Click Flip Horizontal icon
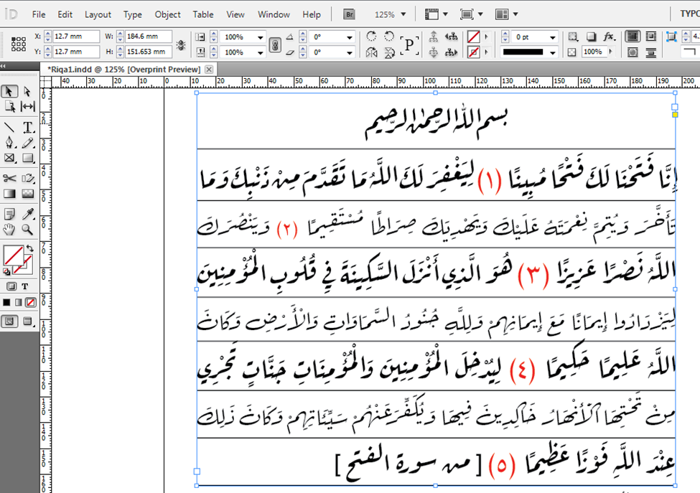 click(371, 52)
